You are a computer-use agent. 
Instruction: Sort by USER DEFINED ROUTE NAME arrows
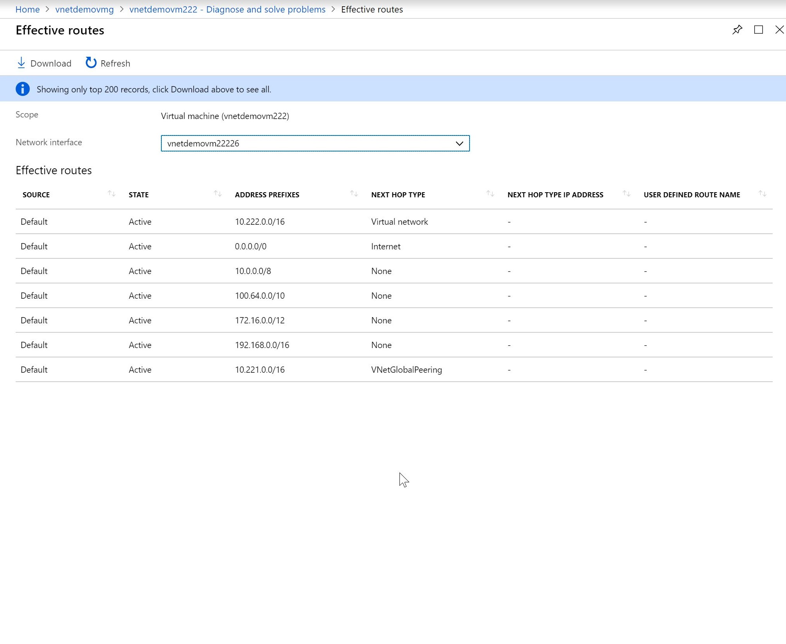(763, 194)
